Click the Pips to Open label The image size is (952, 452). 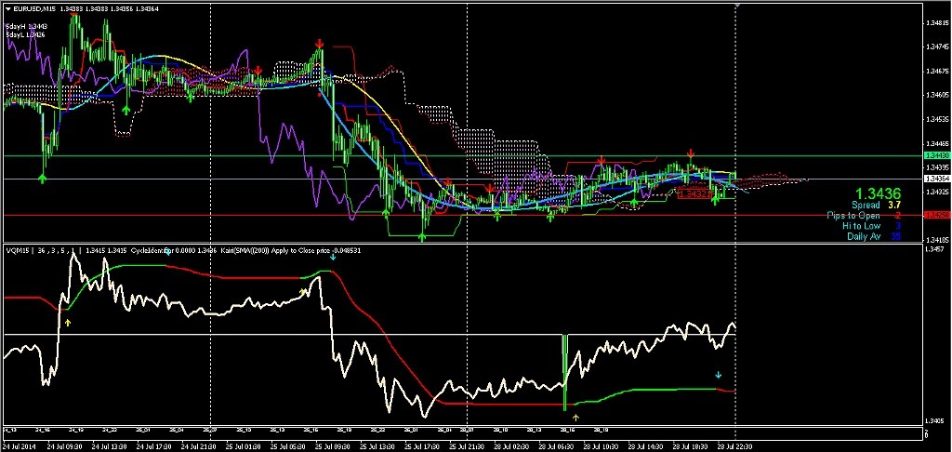(854, 216)
